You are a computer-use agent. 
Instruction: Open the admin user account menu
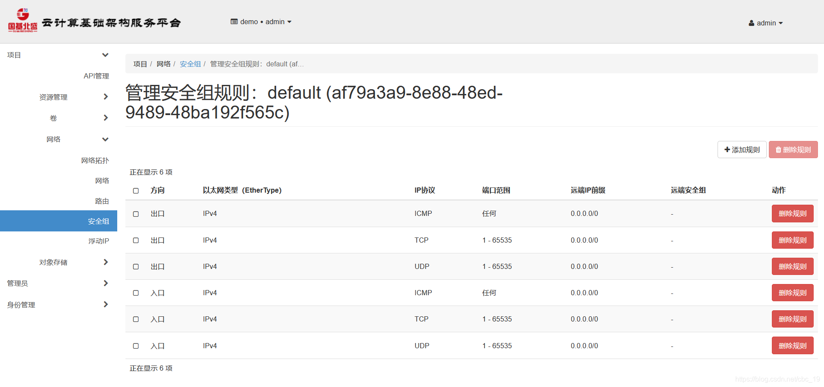(x=766, y=23)
